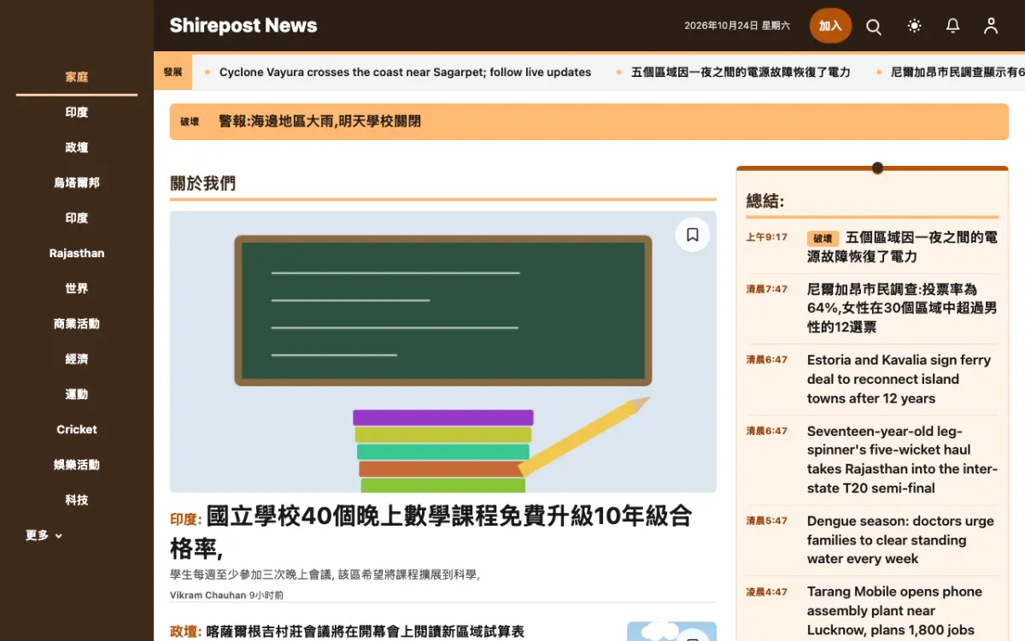This screenshot has height=641, width=1025.
Task: Click the dark handle atop summary panel
Action: point(877,168)
